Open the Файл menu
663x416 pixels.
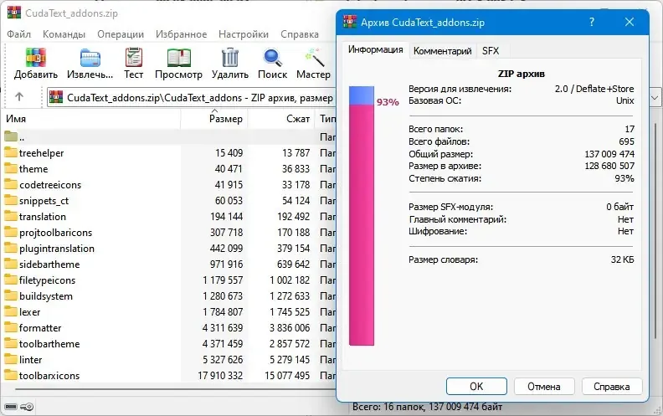click(x=18, y=34)
